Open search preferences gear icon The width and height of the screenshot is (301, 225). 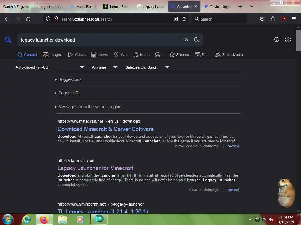tap(288, 40)
